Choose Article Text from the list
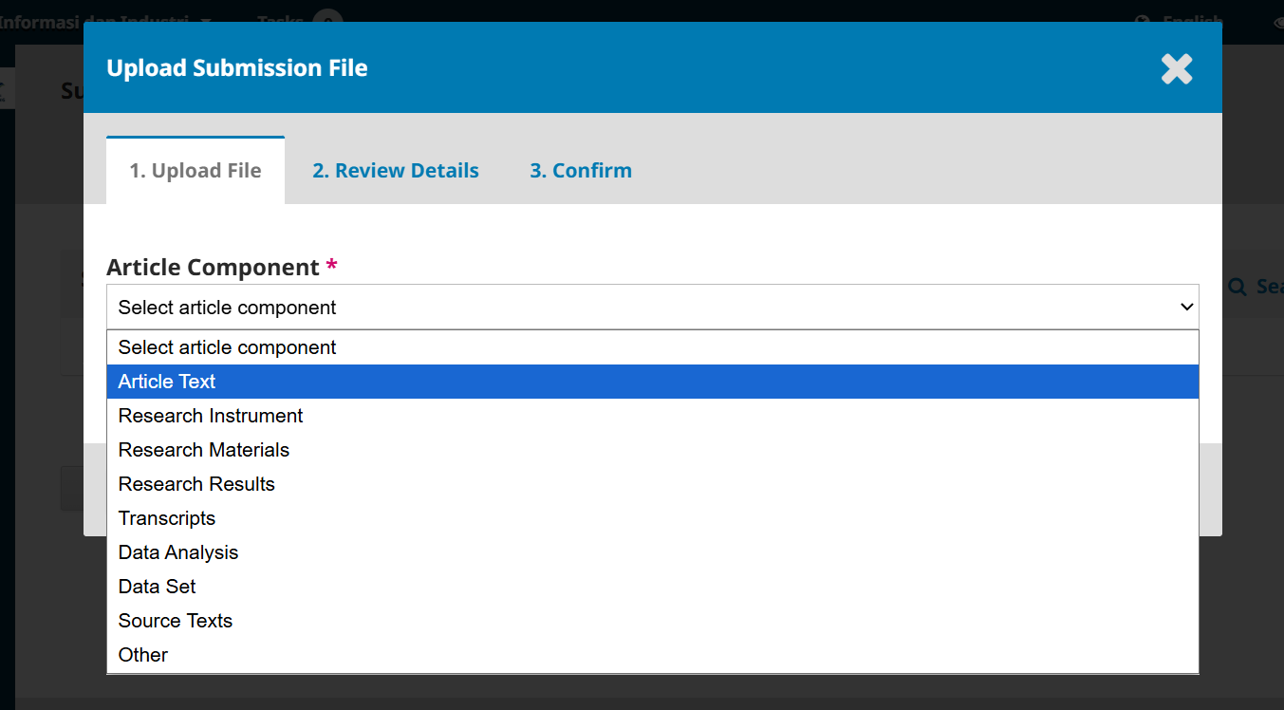This screenshot has height=710, width=1284. (x=167, y=382)
